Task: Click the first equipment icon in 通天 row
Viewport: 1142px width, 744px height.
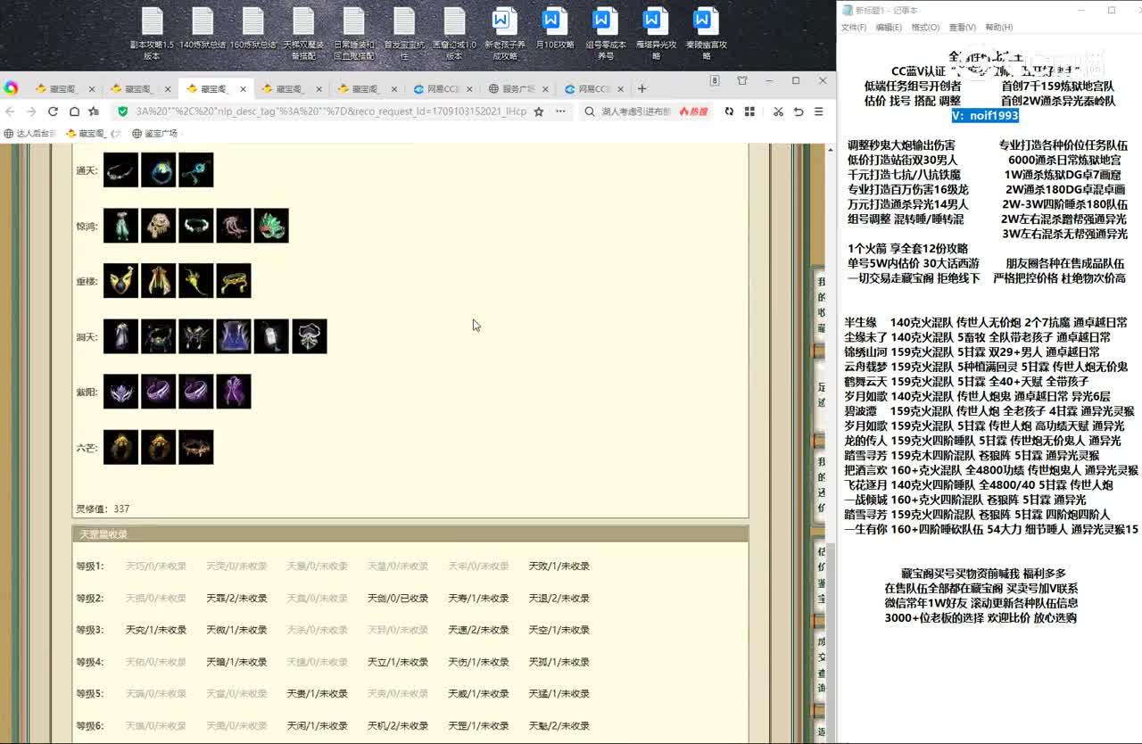Action: click(x=120, y=169)
